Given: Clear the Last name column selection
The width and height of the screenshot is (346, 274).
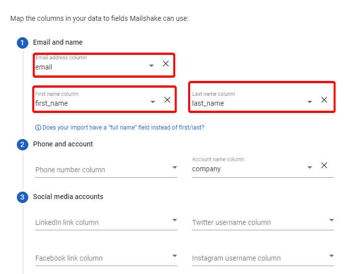Looking at the screenshot, I should tap(324, 100).
